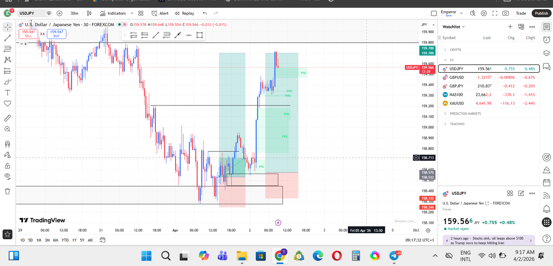Toggle the layout select checkbox square
The image size is (553, 266).
point(434,13)
